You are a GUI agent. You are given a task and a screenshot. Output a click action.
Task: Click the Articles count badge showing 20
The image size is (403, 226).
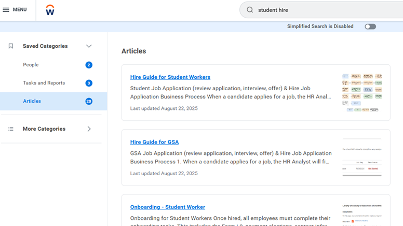point(89,102)
